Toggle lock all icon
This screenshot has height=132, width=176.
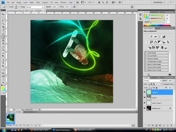[156, 88]
